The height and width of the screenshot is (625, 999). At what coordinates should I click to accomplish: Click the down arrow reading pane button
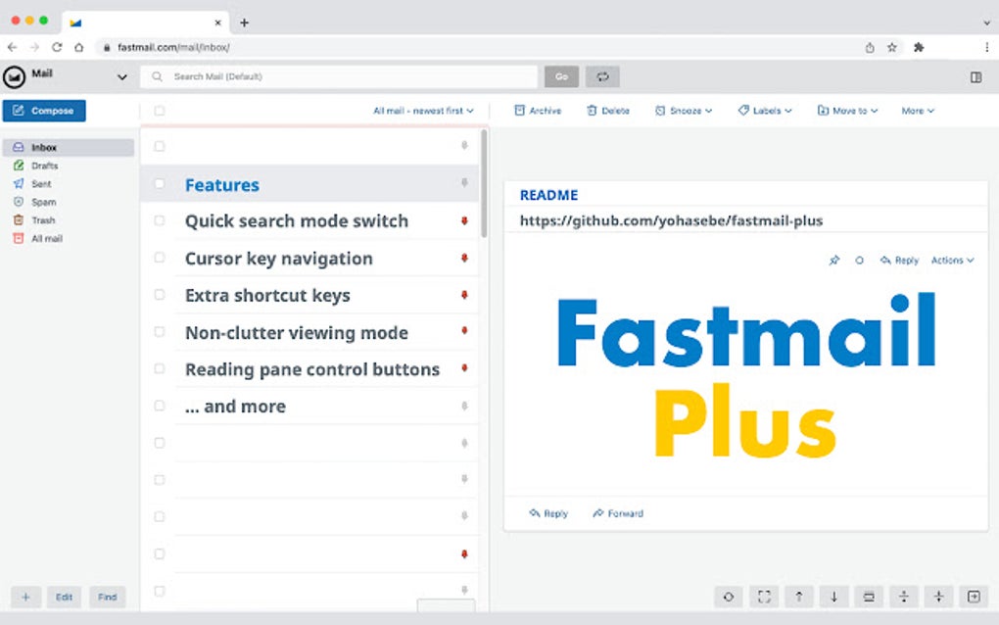834,597
